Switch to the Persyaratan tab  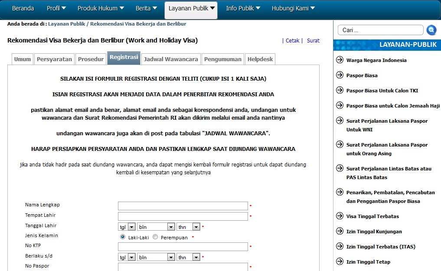pos(54,59)
